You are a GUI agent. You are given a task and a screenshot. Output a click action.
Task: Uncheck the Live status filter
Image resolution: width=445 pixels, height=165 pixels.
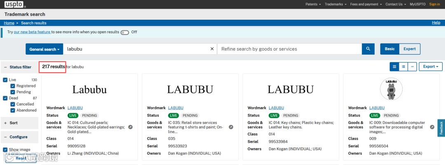(x=5, y=80)
